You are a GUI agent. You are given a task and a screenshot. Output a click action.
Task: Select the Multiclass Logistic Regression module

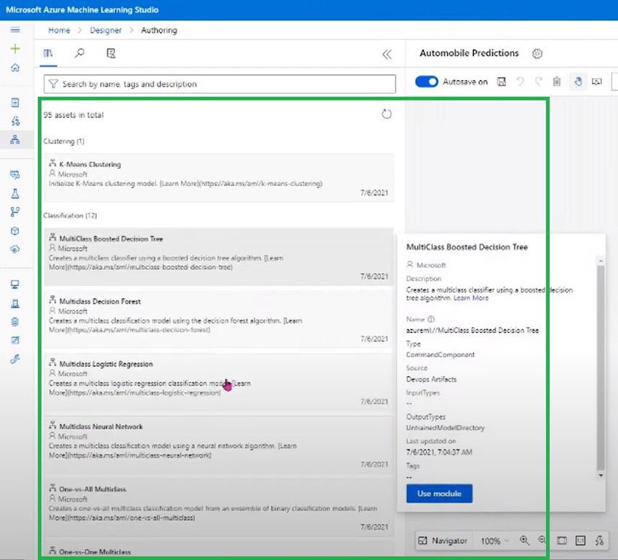click(219, 381)
